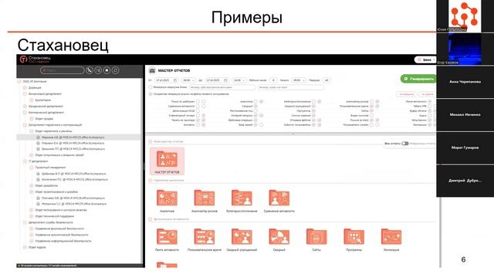Open the end time 24:00 dropdown
This screenshot has height=278, width=494.
click(239, 80)
